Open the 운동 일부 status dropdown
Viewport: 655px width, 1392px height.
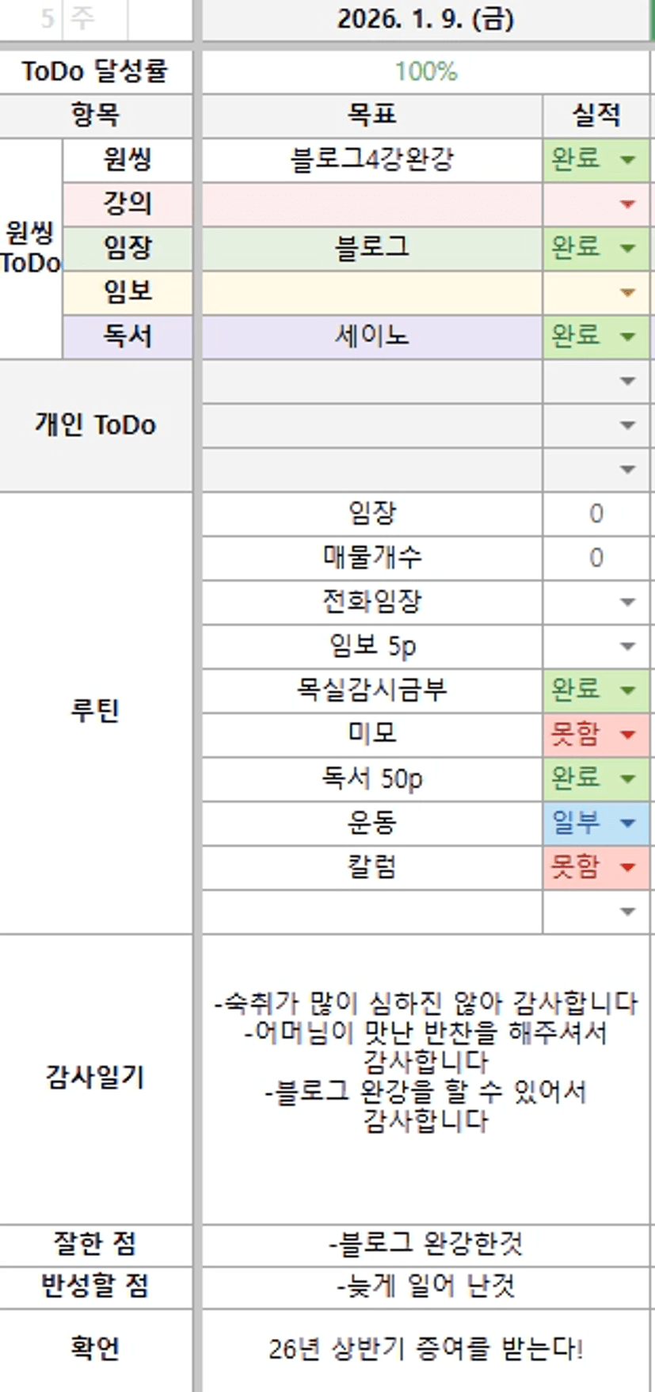[627, 823]
